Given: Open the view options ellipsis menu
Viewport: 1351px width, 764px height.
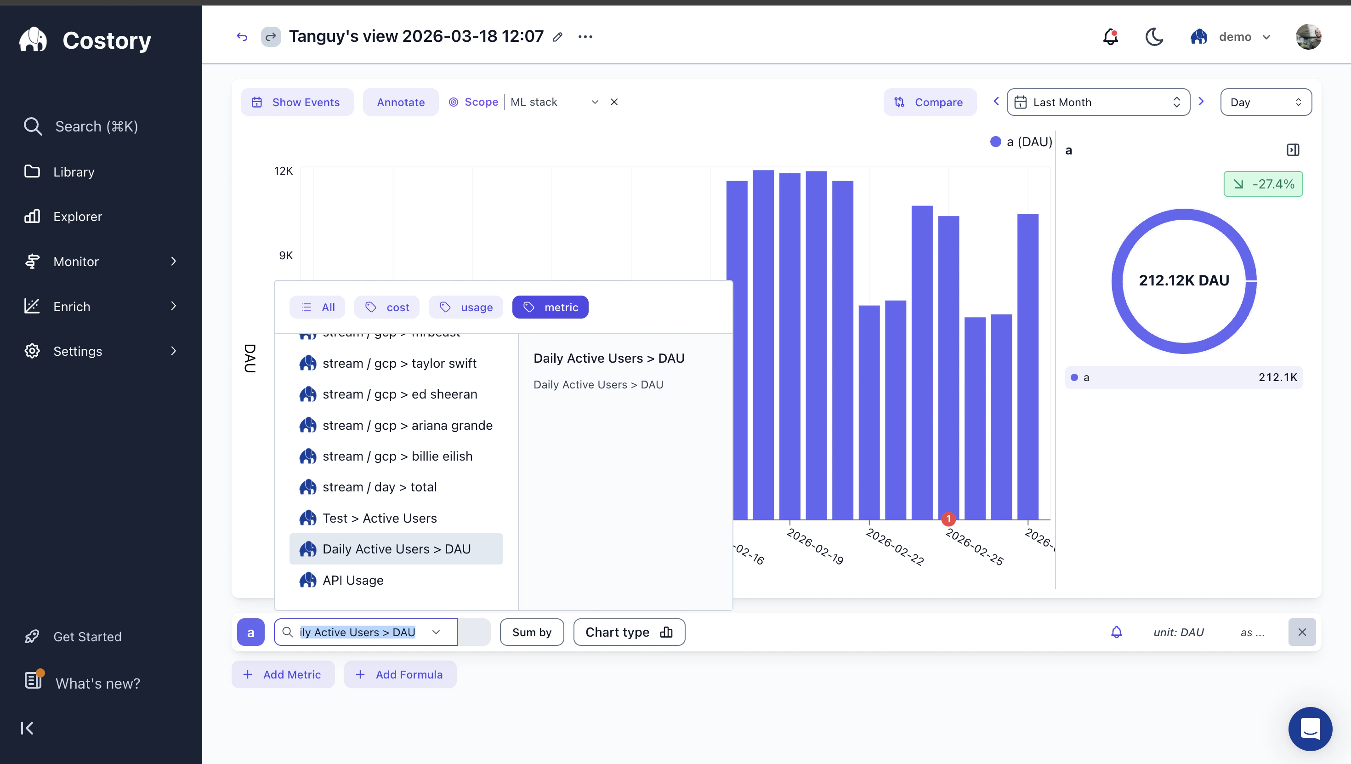Looking at the screenshot, I should (x=585, y=36).
